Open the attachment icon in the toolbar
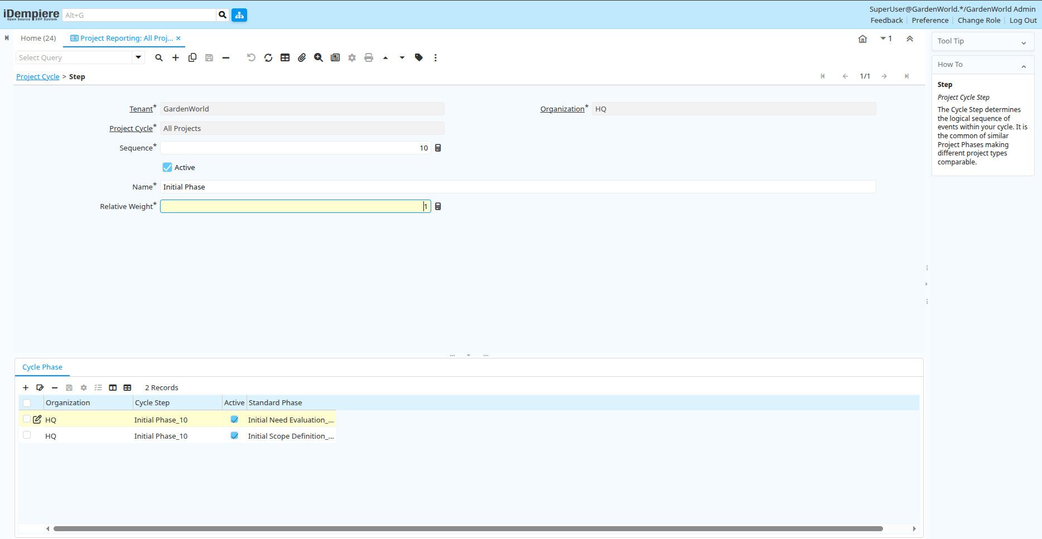 (302, 57)
